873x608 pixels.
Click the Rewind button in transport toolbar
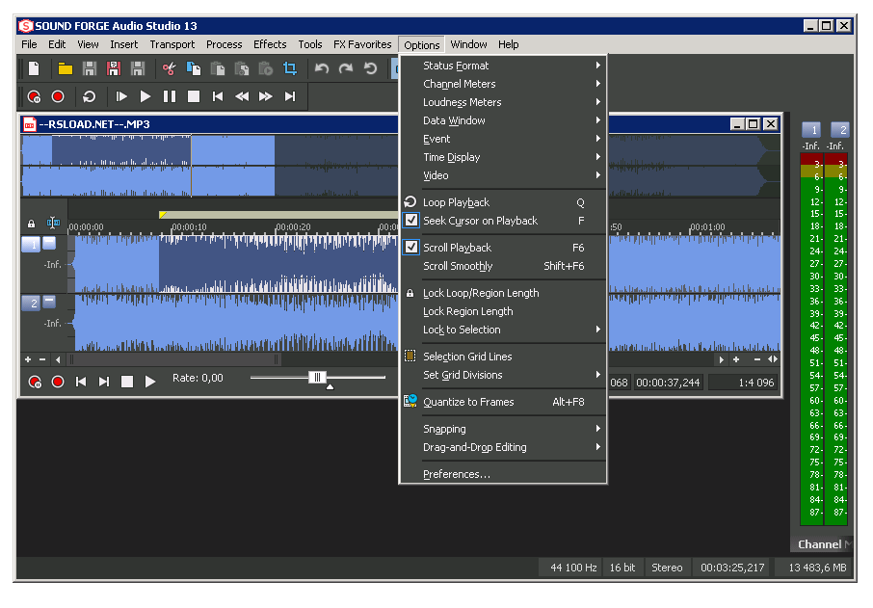tap(242, 96)
